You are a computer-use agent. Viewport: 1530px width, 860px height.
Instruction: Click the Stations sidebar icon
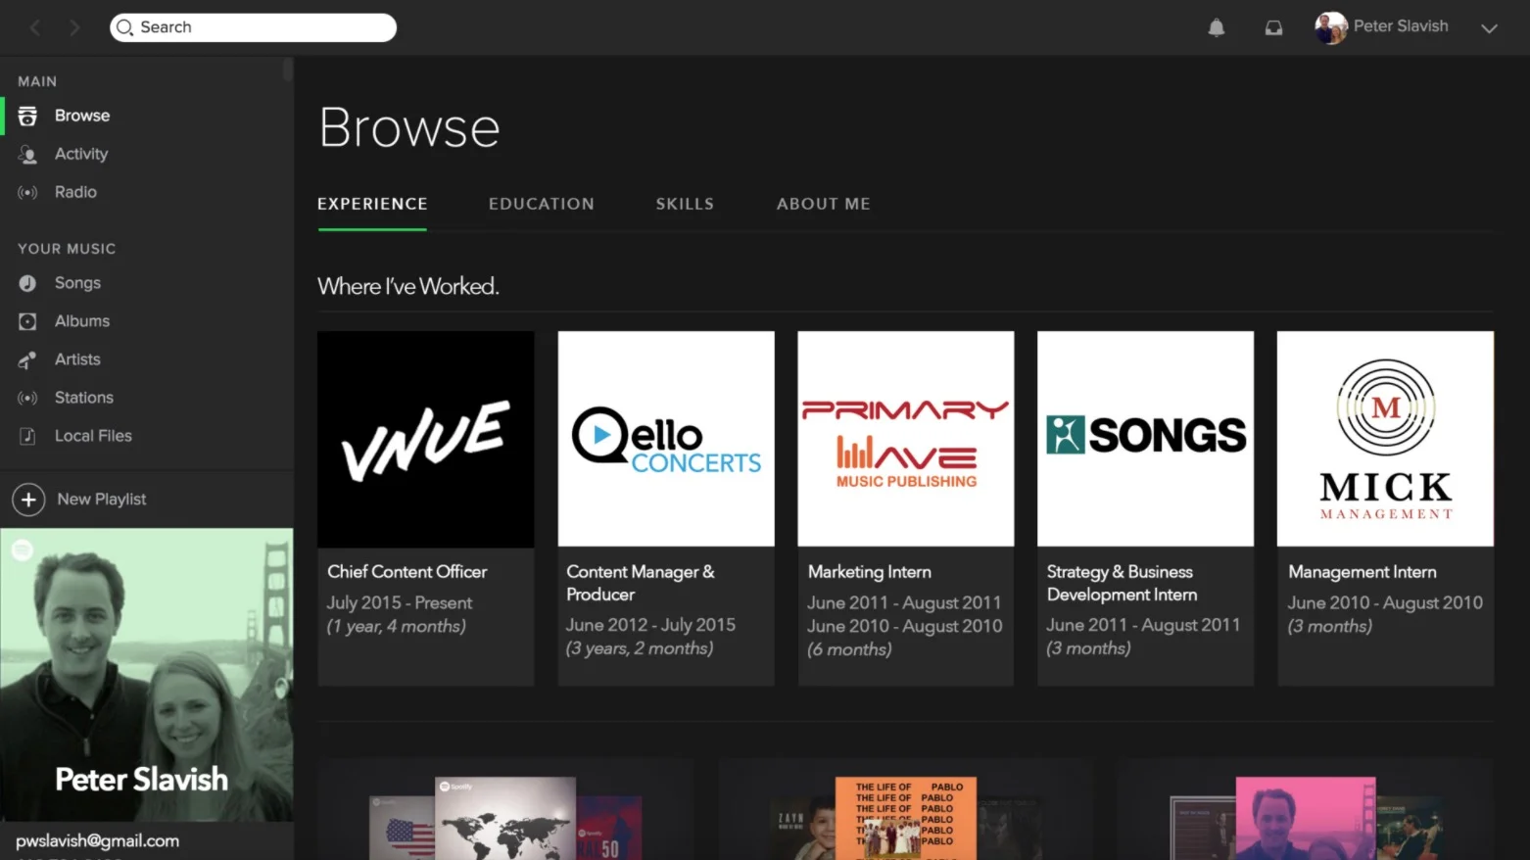(x=27, y=398)
